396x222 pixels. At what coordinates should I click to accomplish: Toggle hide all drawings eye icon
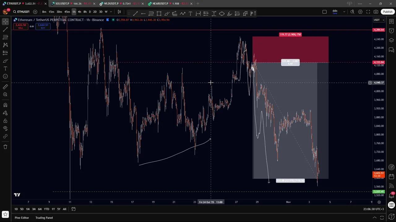(x=5, y=128)
